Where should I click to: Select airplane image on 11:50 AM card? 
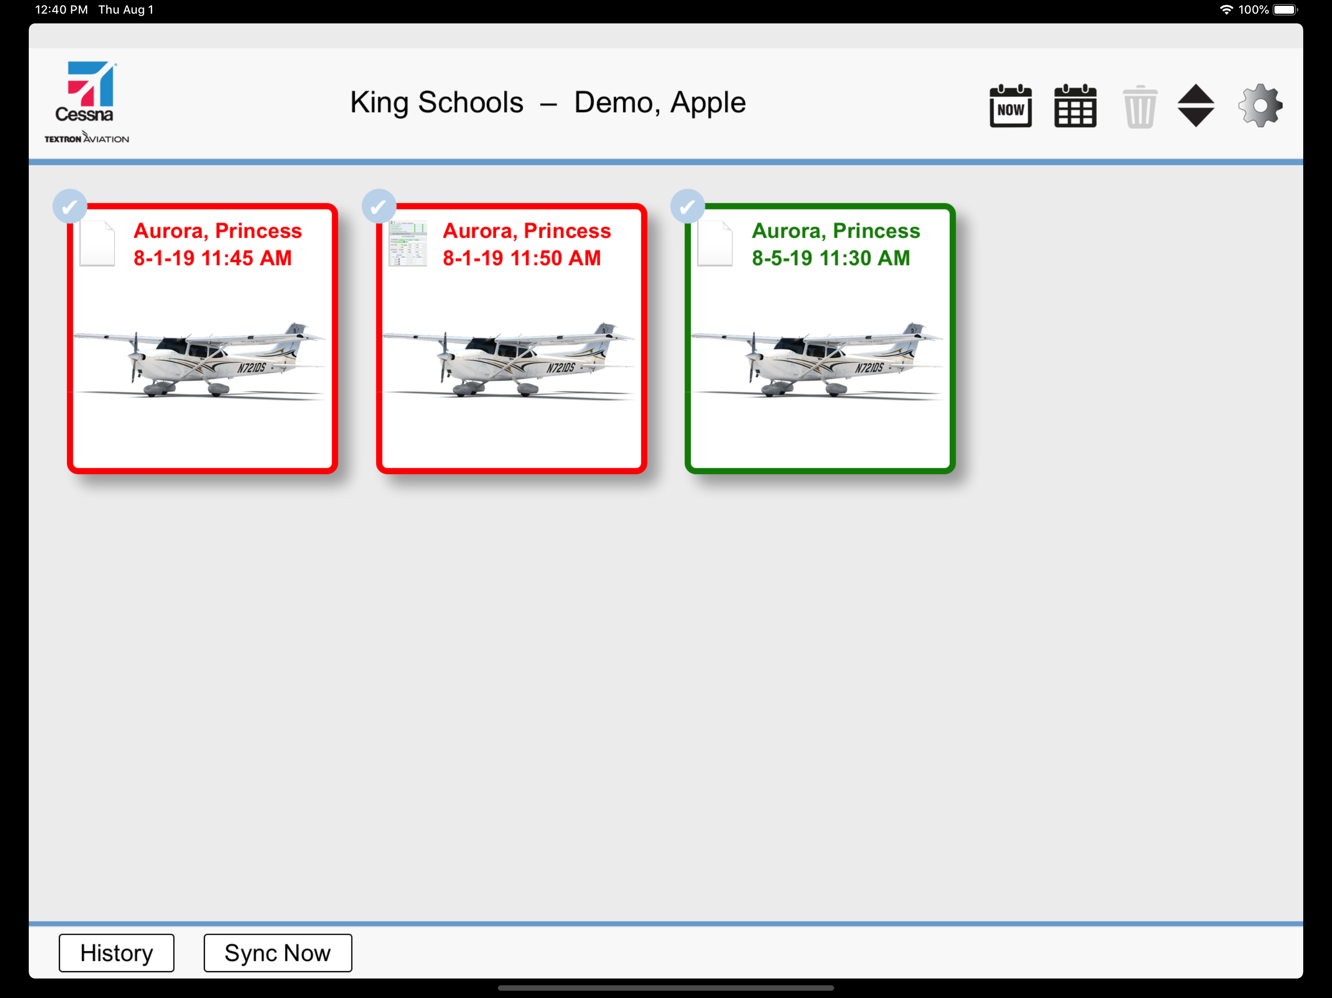509,360
